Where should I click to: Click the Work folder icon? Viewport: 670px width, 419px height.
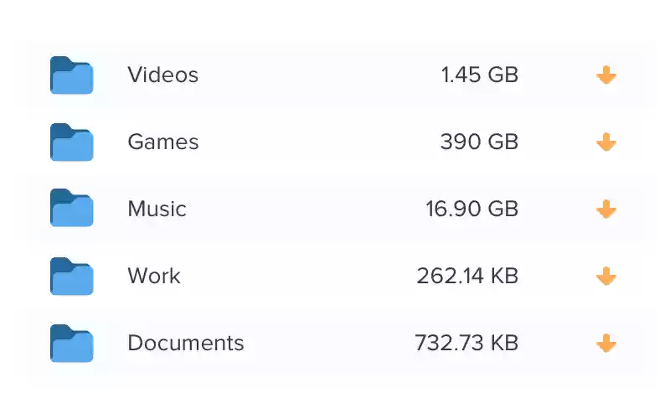[x=71, y=276]
